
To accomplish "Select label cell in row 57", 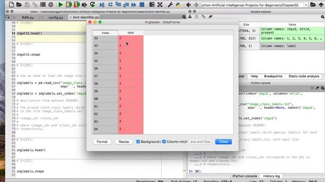I will click(131, 76).
